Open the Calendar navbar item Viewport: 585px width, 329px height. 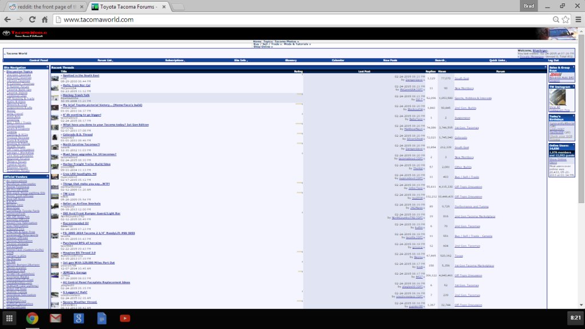pos(338,60)
